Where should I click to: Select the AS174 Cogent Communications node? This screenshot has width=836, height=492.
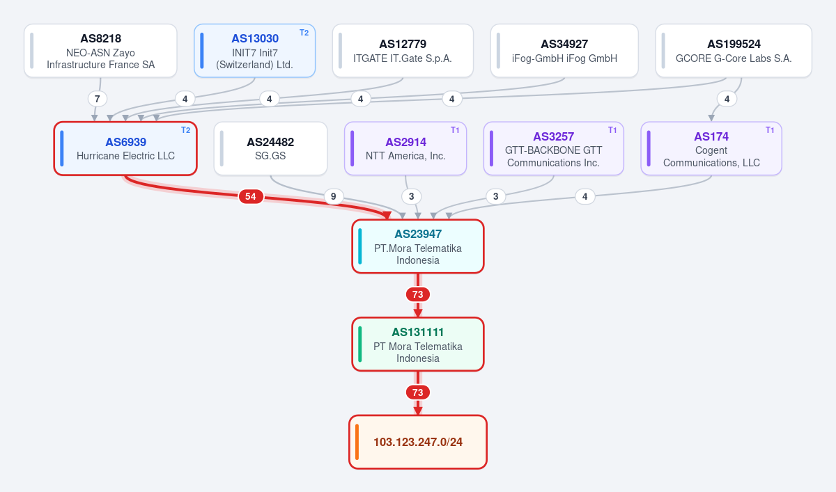pyautogui.click(x=711, y=148)
